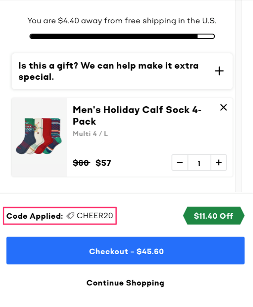Increase sock quantity with plus button
Viewport: 253px width, 307px height.
(219, 163)
